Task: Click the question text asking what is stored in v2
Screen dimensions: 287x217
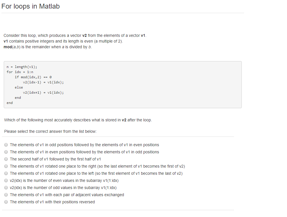Action: tap(77, 120)
